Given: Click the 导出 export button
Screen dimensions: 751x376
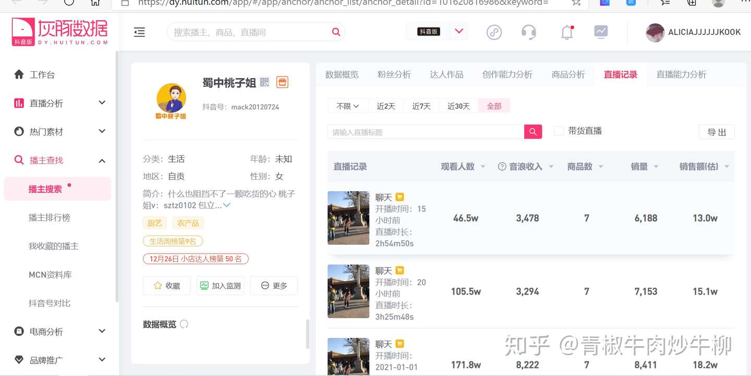Looking at the screenshot, I should point(717,132).
